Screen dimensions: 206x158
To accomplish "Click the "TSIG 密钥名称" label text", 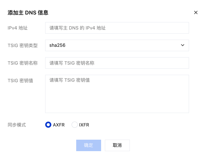I will pos(23,63).
